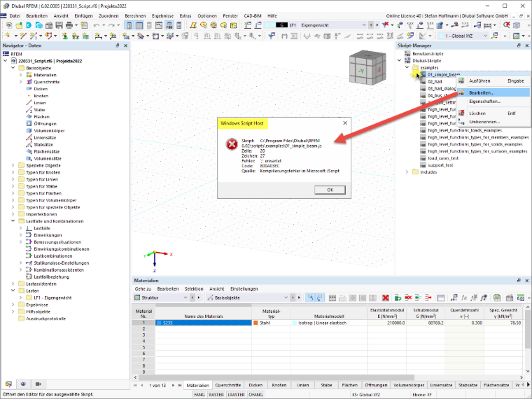Choose Eigenschaften... in the context menu
This screenshot has height=399, width=532.
click(x=493, y=101)
